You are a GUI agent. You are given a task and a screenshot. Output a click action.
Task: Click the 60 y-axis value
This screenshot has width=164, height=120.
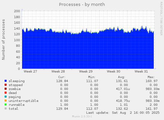[18, 51]
